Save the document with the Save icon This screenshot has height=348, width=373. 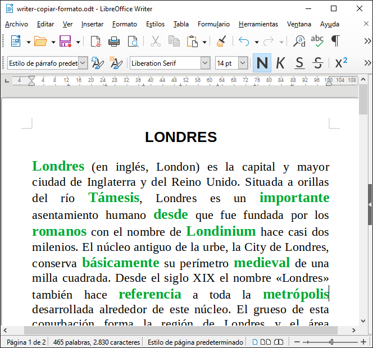(65, 42)
